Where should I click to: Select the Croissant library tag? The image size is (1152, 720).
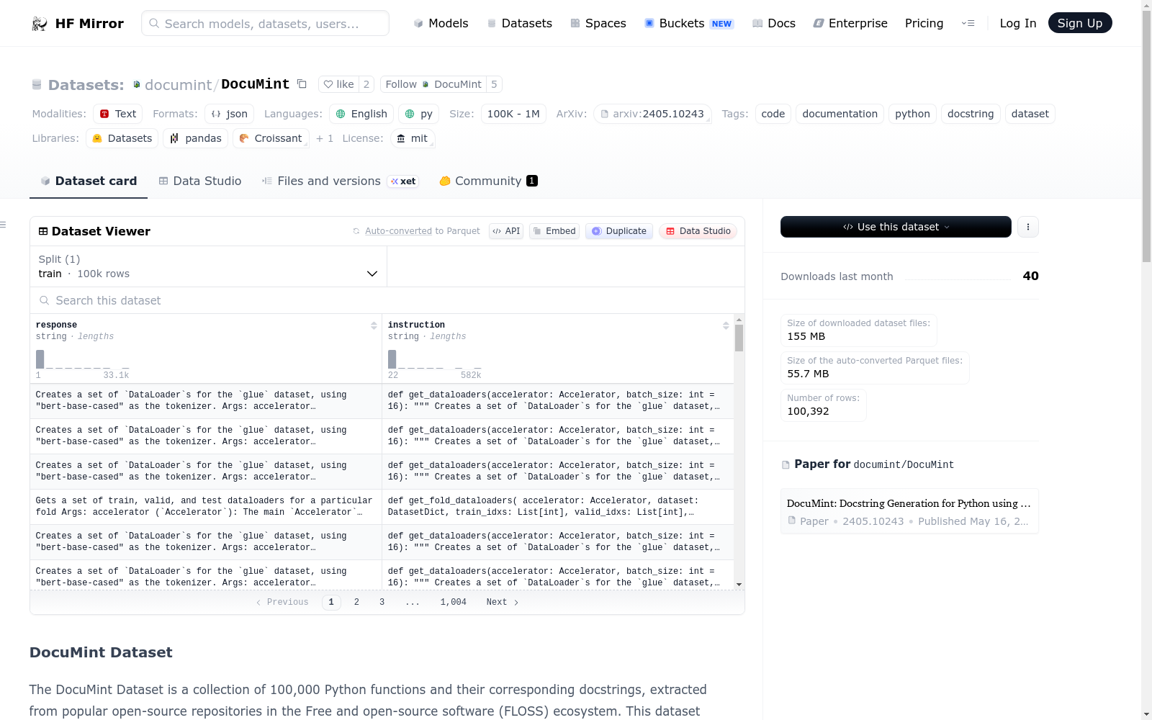[x=271, y=138]
